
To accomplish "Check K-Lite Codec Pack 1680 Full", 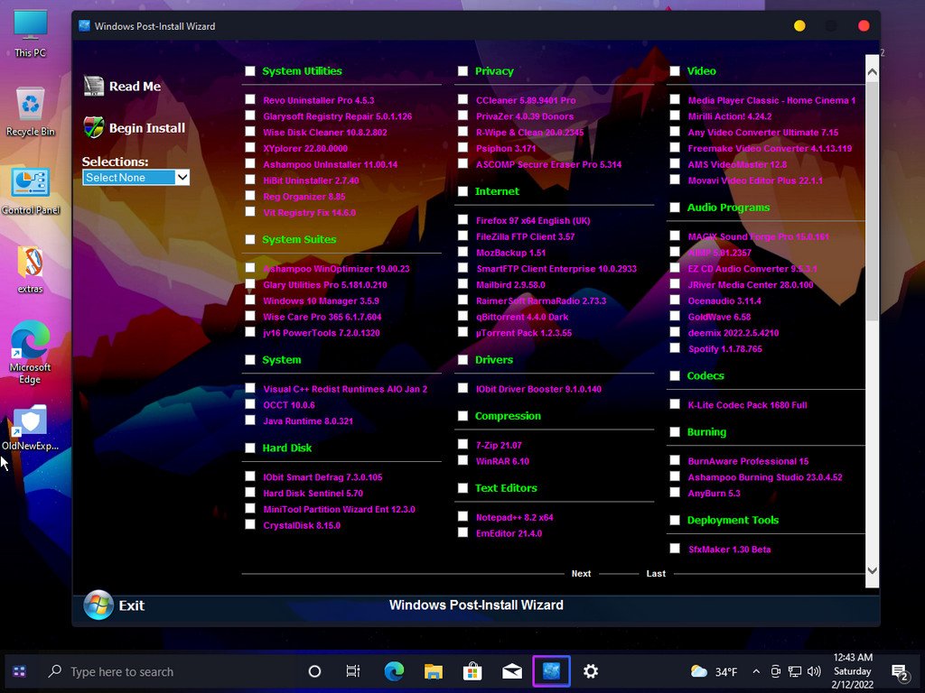I will 675,404.
